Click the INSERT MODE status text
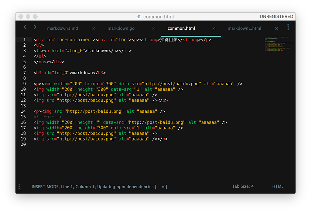The height and width of the screenshot is (212, 311). pos(45,187)
